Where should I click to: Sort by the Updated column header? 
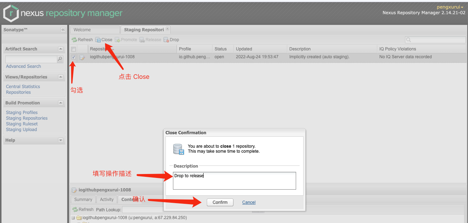tap(260, 49)
